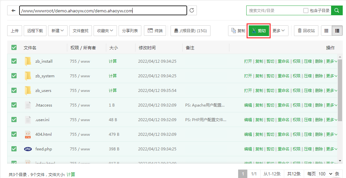Open the per-page count dropdown showing 100
This screenshot has width=346, height=178.
coord(326,174)
